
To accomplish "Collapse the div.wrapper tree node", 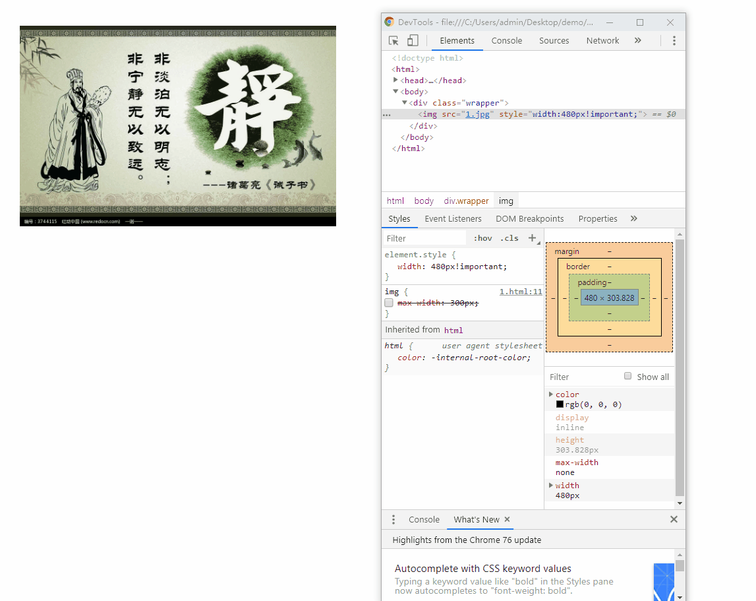I will [x=405, y=103].
